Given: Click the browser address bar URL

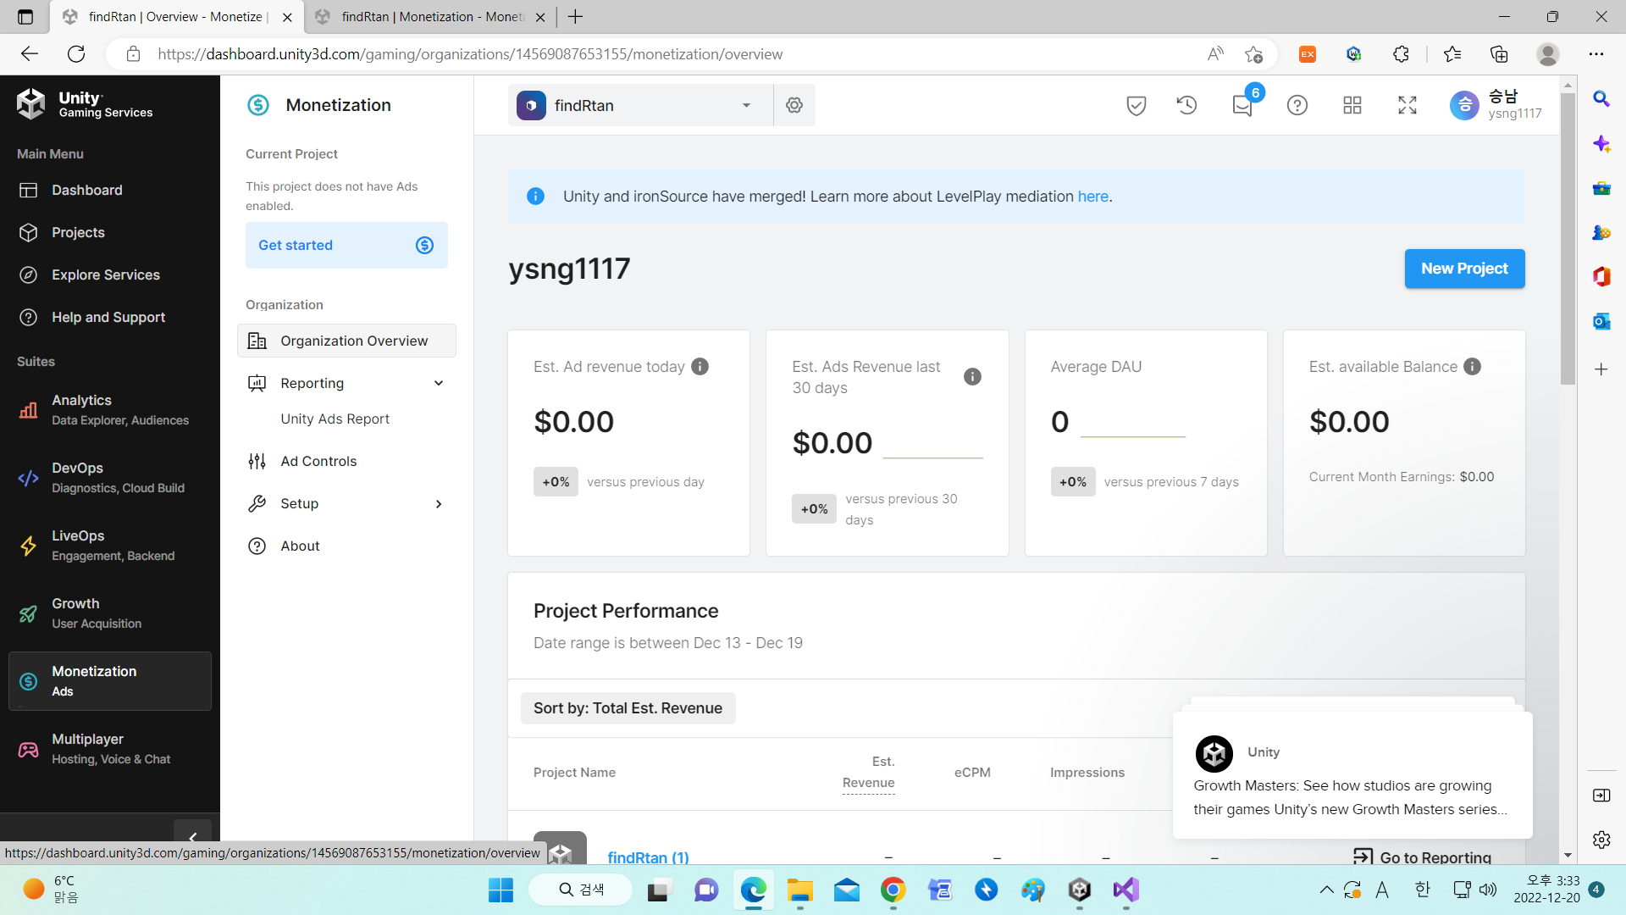Looking at the screenshot, I should point(470,54).
